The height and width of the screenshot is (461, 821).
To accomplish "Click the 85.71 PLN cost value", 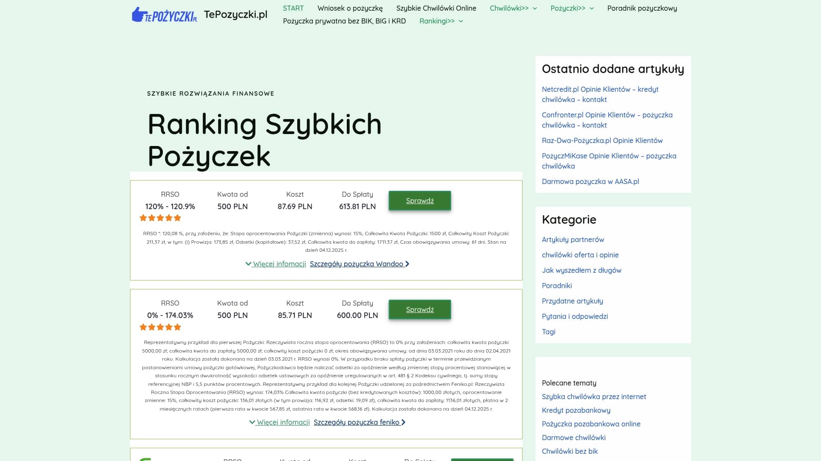I will [295, 315].
